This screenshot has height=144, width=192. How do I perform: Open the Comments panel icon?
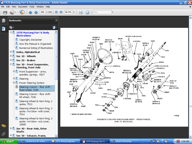pos(4,126)
